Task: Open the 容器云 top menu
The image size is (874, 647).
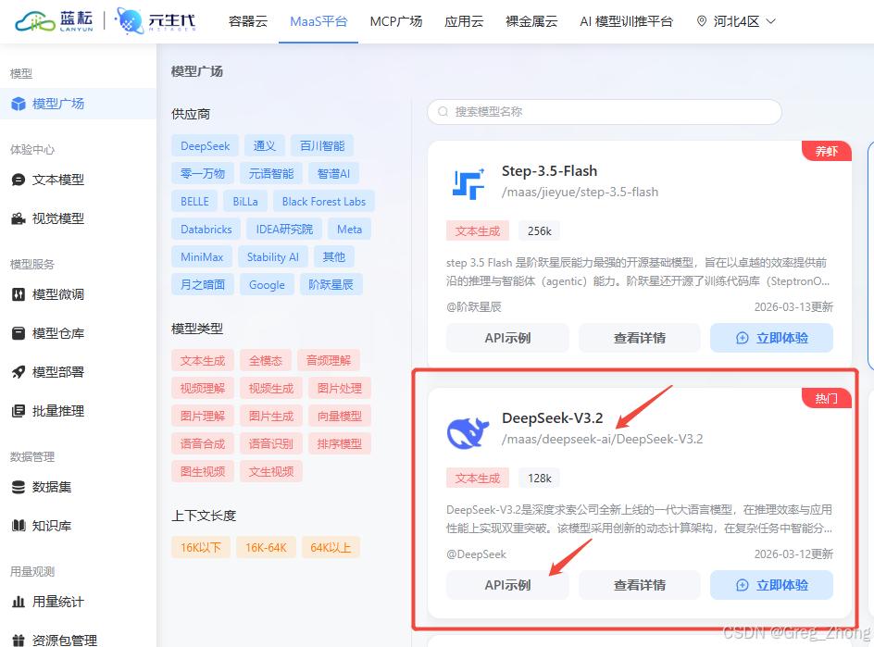Action: pos(248,21)
